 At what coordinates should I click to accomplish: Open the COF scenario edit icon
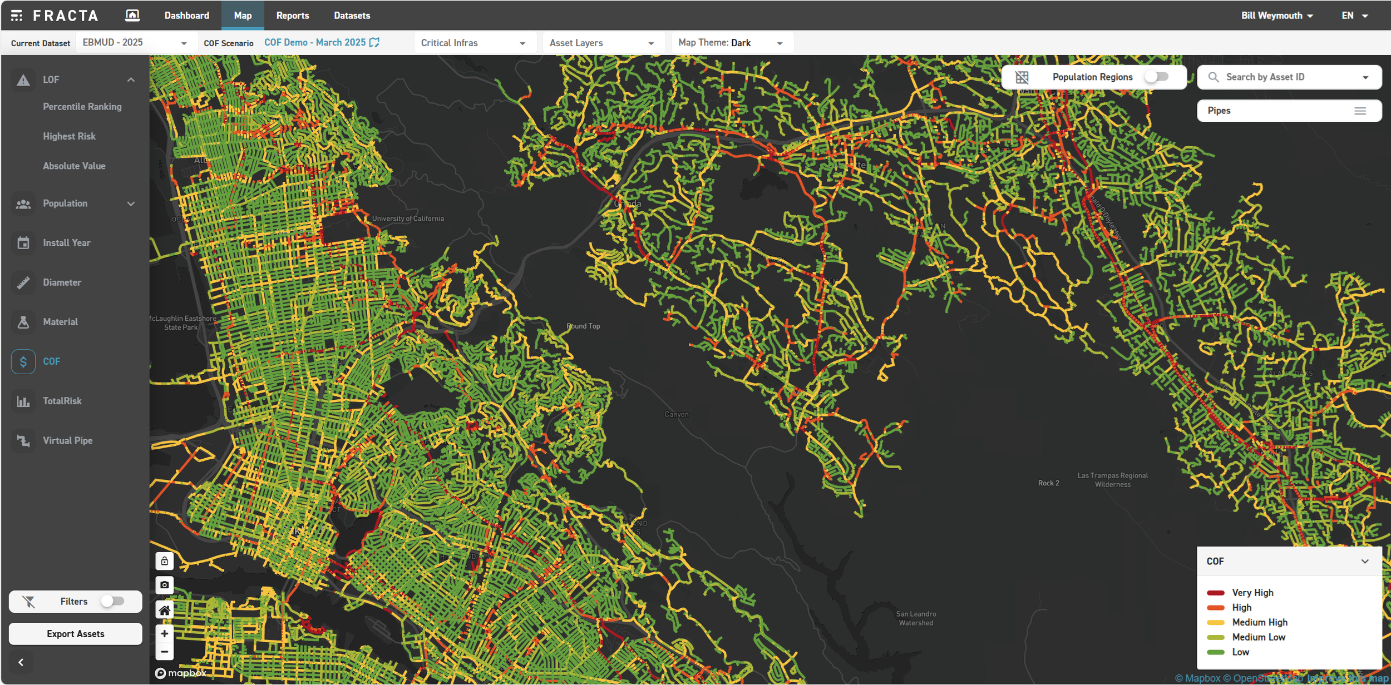click(375, 43)
